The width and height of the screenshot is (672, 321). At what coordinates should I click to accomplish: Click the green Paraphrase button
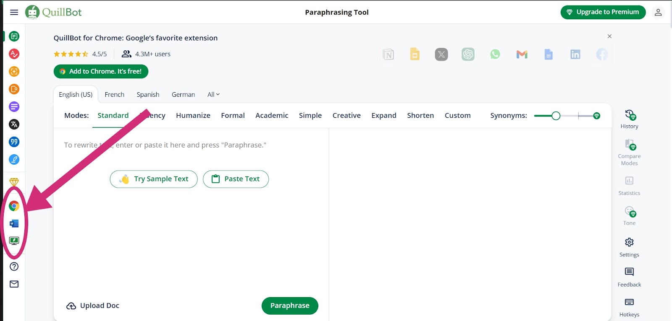coord(290,306)
